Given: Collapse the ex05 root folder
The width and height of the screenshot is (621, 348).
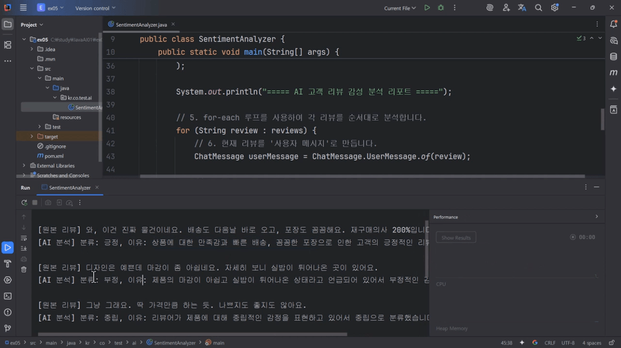Looking at the screenshot, I should (24, 39).
